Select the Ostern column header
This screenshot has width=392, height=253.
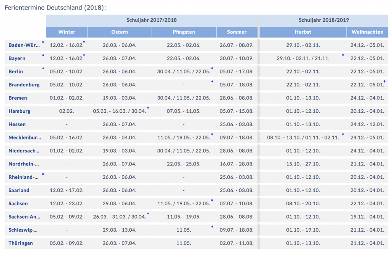click(119, 32)
